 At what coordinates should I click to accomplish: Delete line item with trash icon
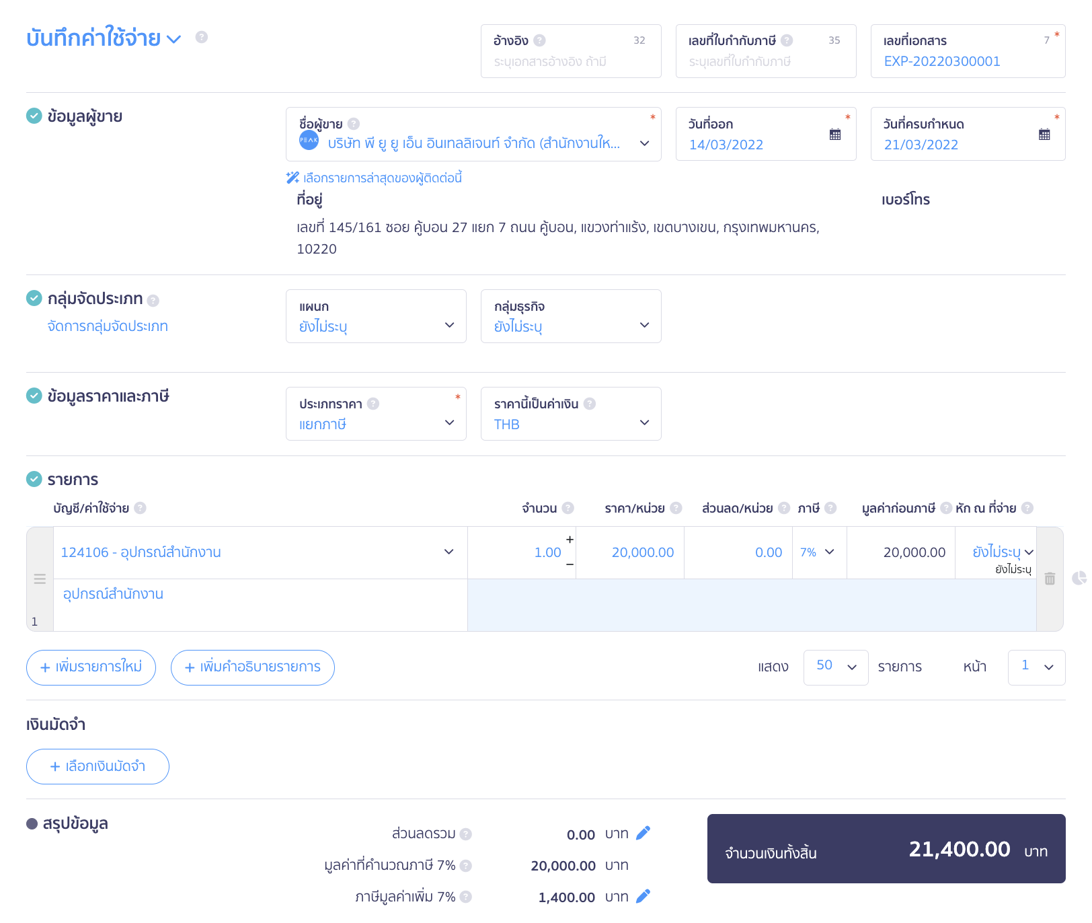click(x=1050, y=579)
